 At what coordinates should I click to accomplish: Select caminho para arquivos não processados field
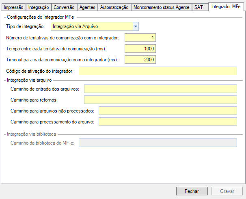[x=168, y=110]
